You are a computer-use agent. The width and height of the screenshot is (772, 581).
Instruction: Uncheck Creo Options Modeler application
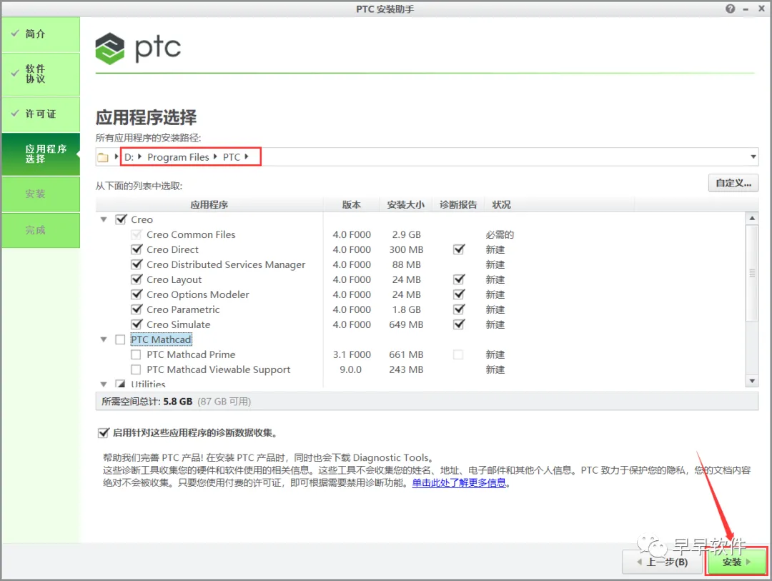coord(137,294)
